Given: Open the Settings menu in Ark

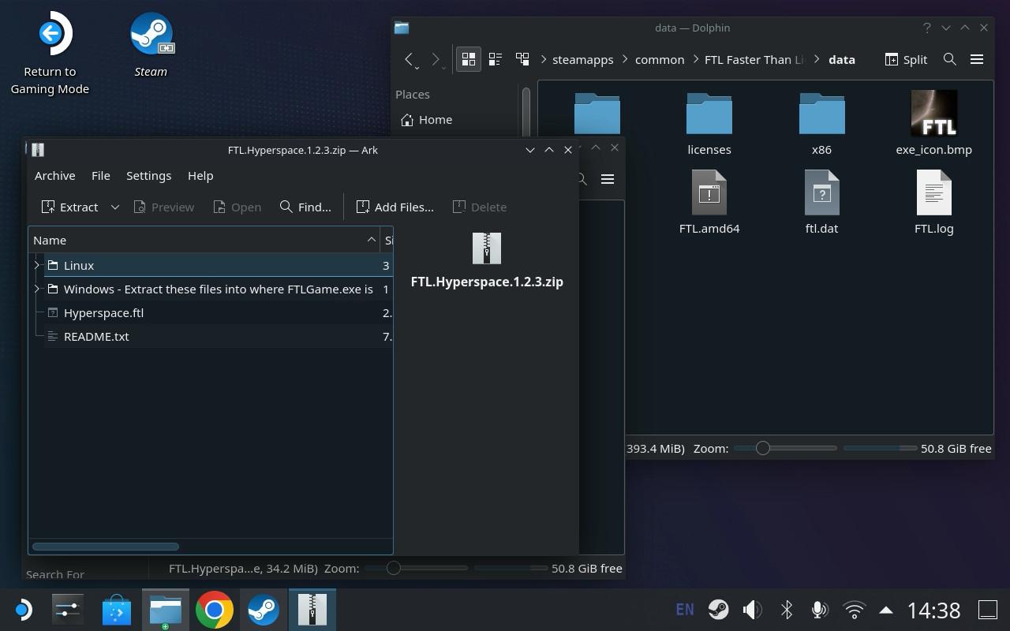Looking at the screenshot, I should coord(148,175).
